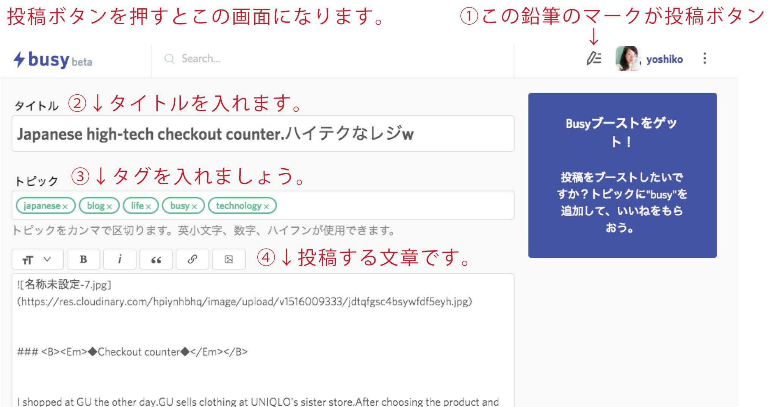This screenshot has height=407, width=772.
Task: Open yoshiko's profile avatar
Action: 628,58
